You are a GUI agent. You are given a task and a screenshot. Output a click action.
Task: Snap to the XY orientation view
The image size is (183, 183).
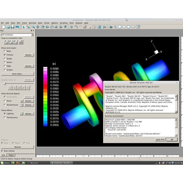click(6, 42)
